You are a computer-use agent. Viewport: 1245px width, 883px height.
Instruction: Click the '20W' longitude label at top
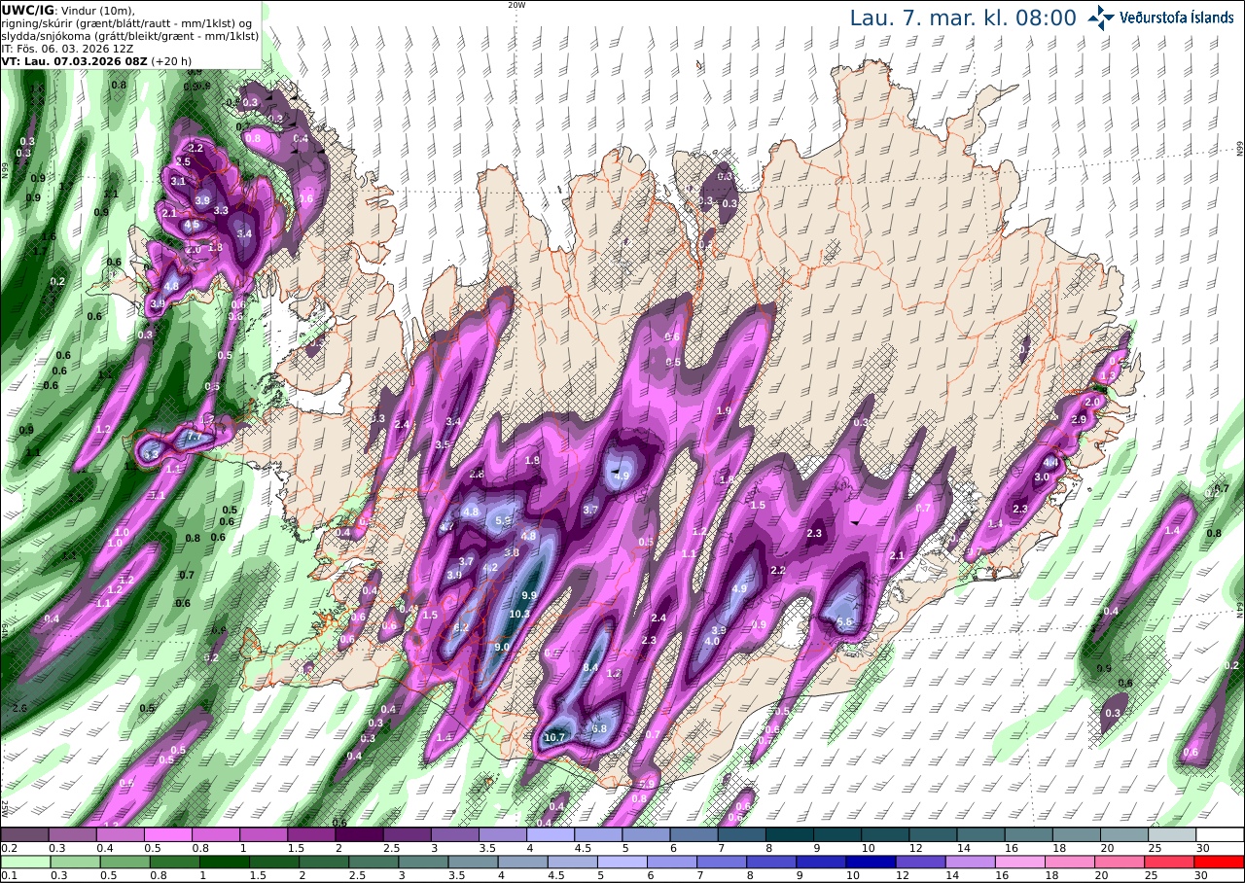(x=516, y=5)
